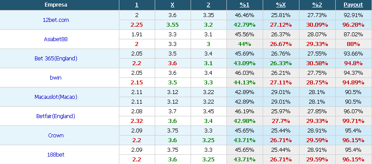This screenshot has height=164, width=372.
Task: Sort by the 2 column header
Action: 209,5
